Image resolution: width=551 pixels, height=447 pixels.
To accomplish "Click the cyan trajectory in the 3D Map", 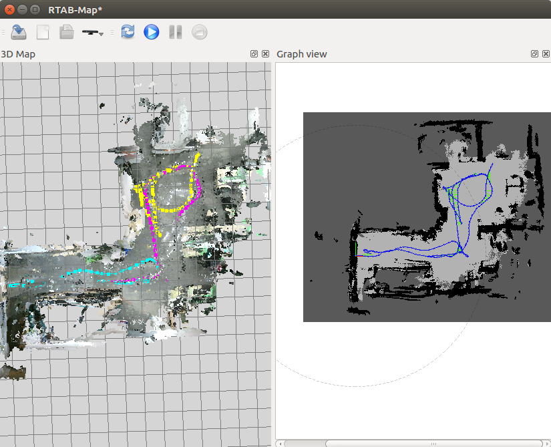I will click(80, 274).
